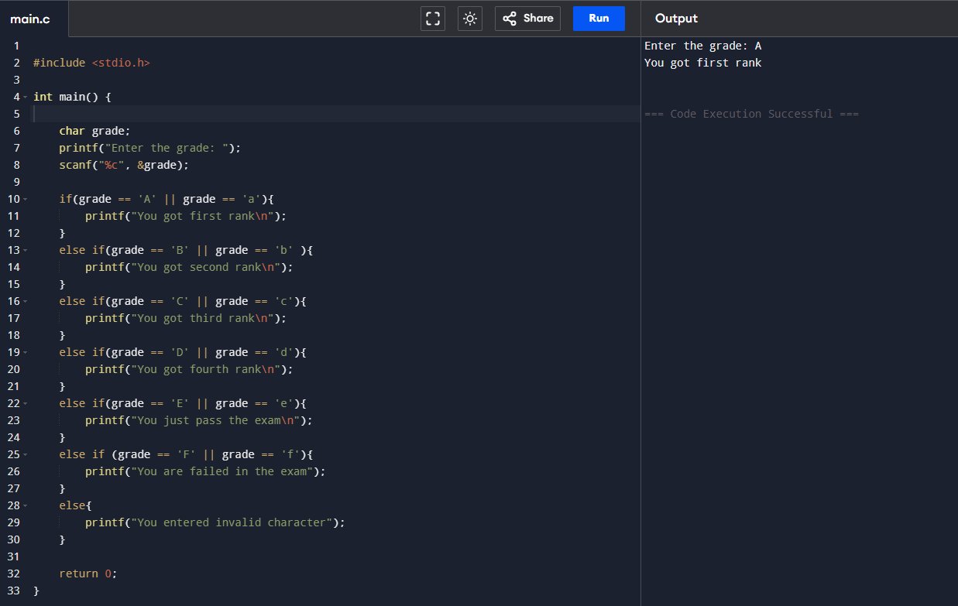Collapse the if block fold arrow on line 10
The image size is (958, 606).
(x=26, y=200)
